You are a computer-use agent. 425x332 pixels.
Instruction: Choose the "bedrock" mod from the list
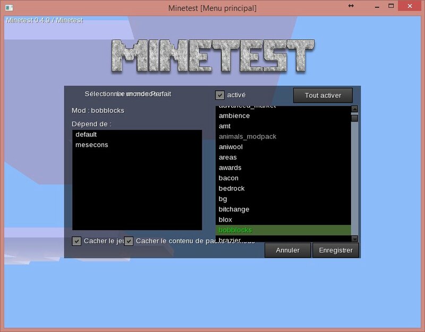232,188
